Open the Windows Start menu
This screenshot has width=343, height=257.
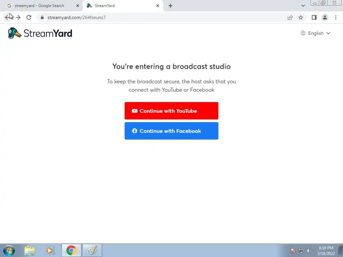tap(9, 250)
